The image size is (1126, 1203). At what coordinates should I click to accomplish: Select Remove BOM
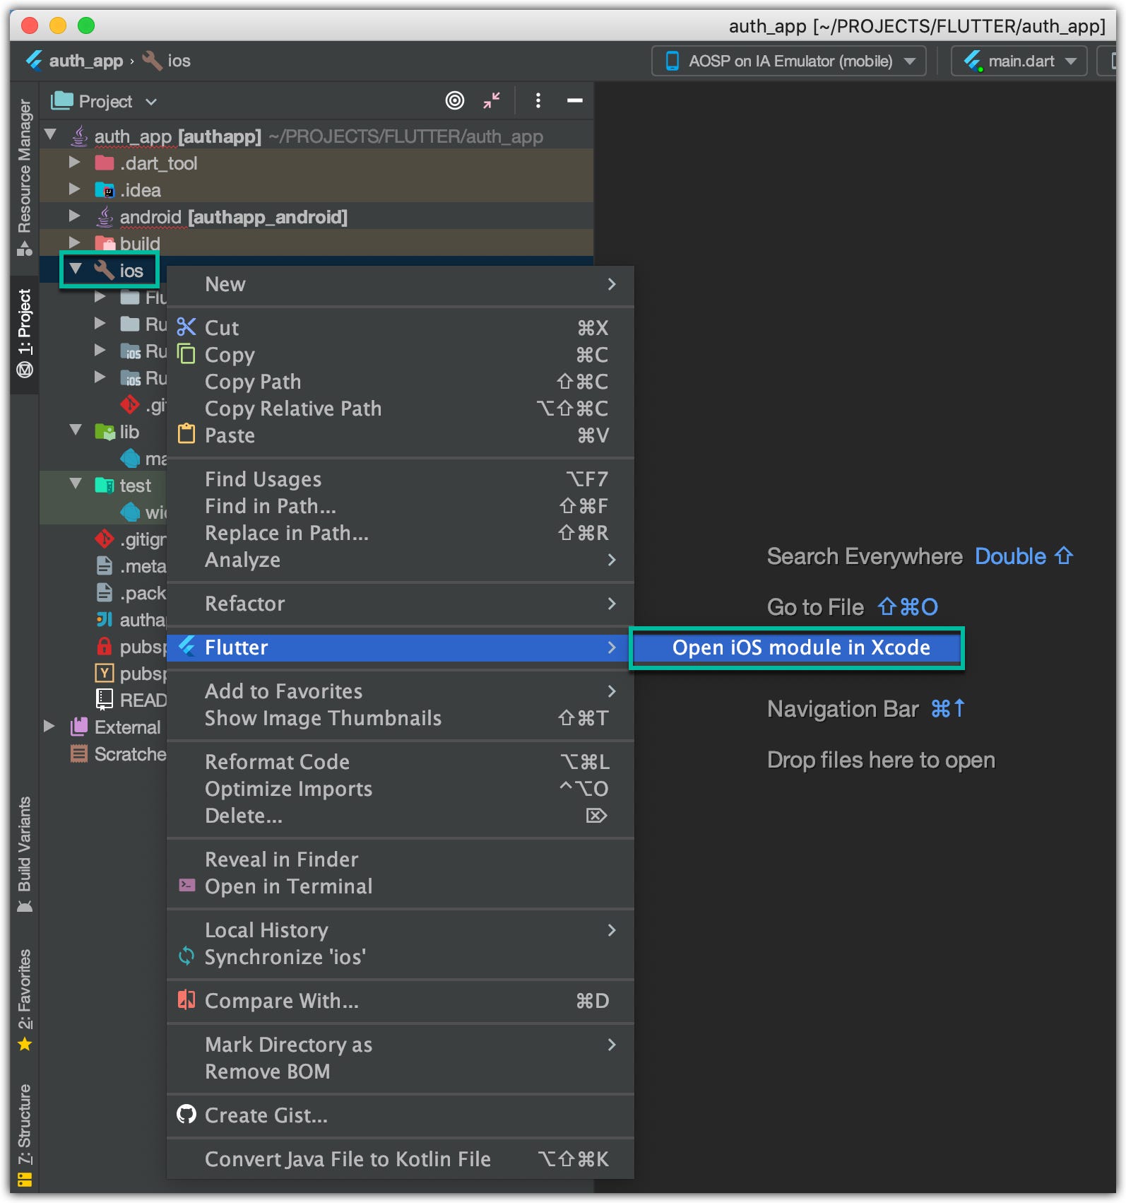point(401,1072)
